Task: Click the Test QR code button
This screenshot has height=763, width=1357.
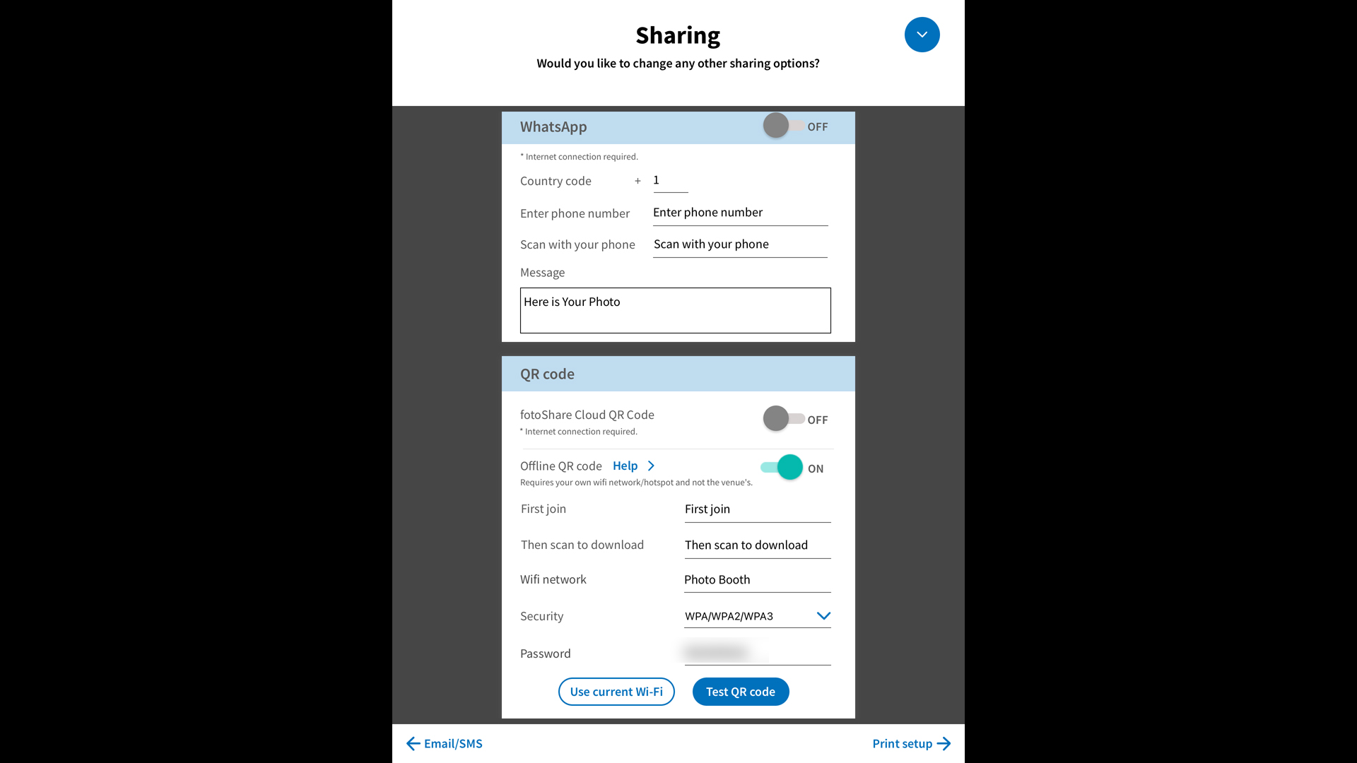Action: click(740, 691)
